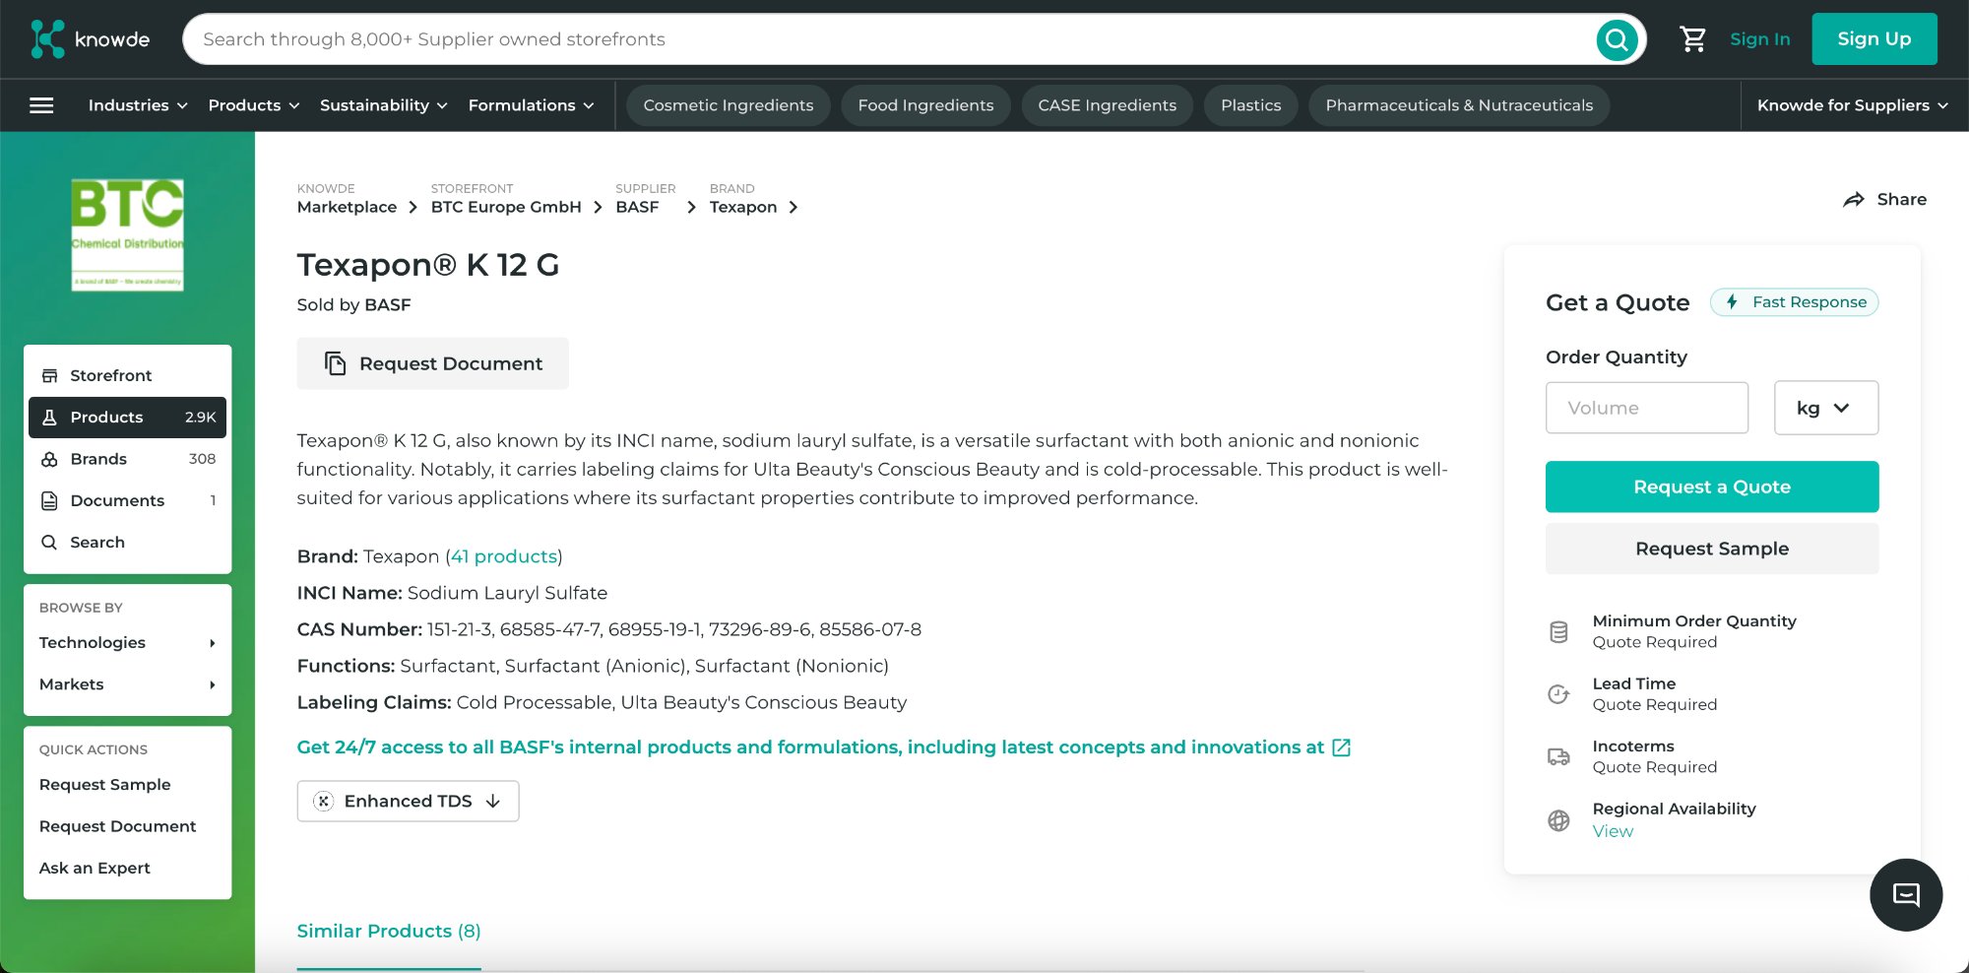Open the chat bubble in bottom corner

pos(1905,894)
